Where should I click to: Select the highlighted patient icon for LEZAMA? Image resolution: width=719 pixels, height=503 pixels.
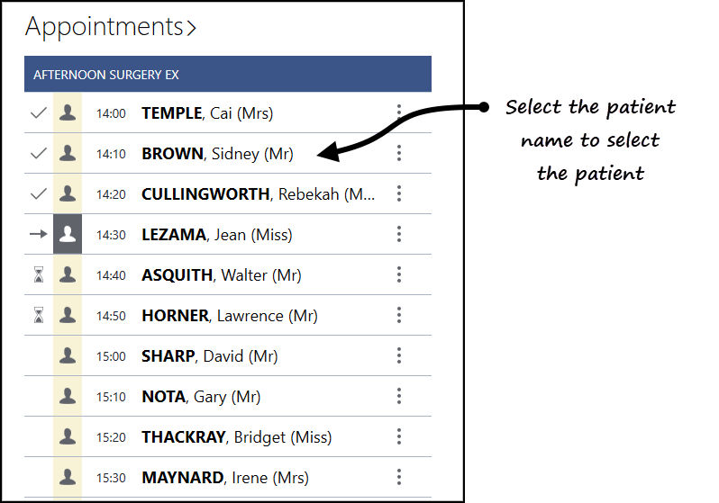point(68,235)
